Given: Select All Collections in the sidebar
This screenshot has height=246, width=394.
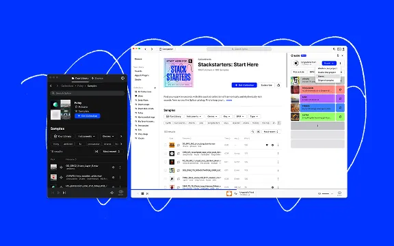Looking at the screenshot, I should pos(143,92).
